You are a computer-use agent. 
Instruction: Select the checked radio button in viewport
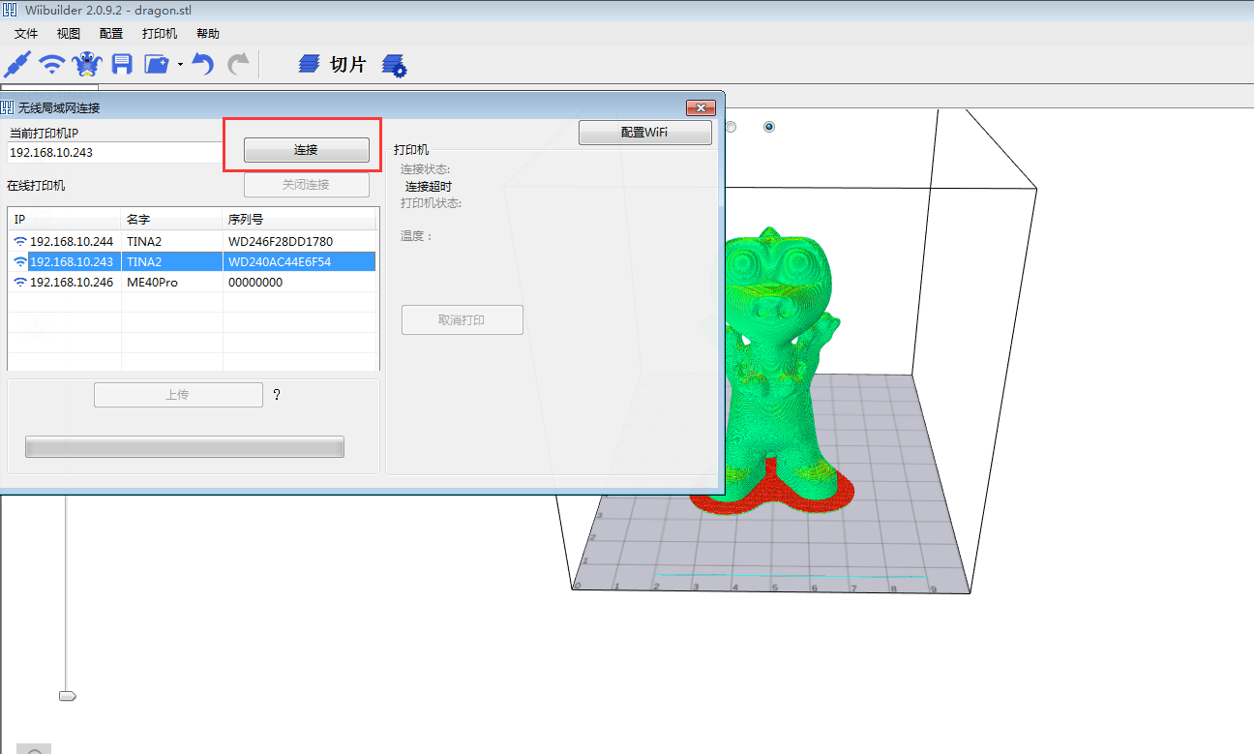pos(769,127)
